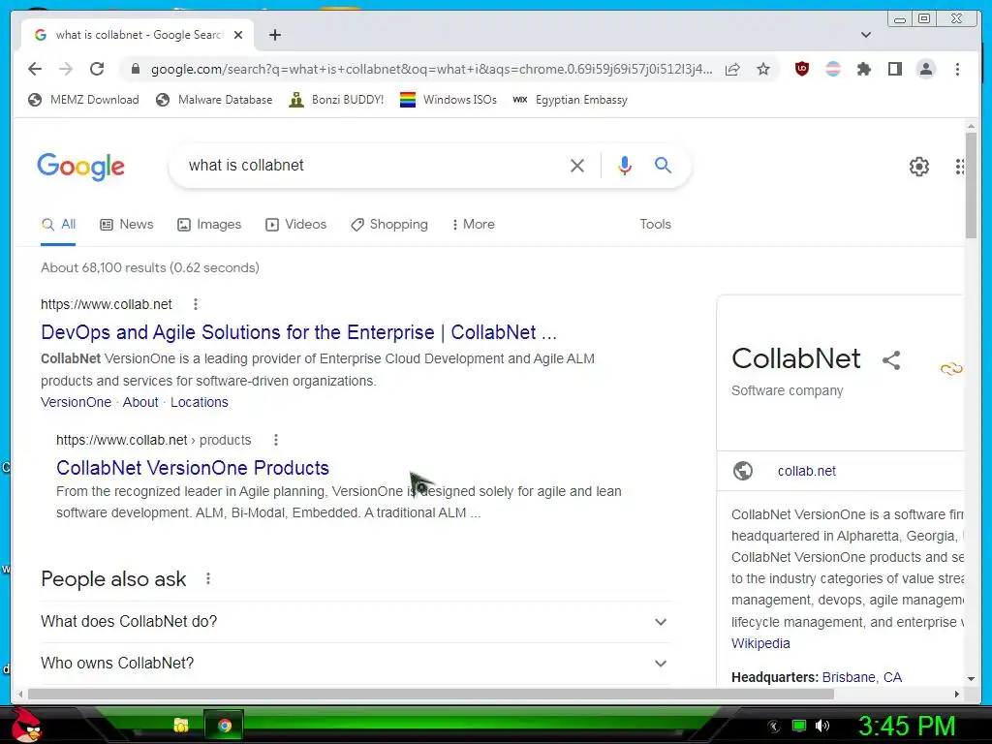Viewport: 992px width, 744px height.
Task: Click the Google logo
Action: (x=81, y=167)
